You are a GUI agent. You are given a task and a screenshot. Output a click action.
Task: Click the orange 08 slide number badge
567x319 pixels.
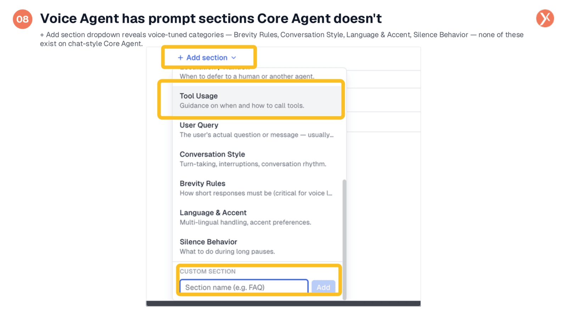[x=23, y=19]
